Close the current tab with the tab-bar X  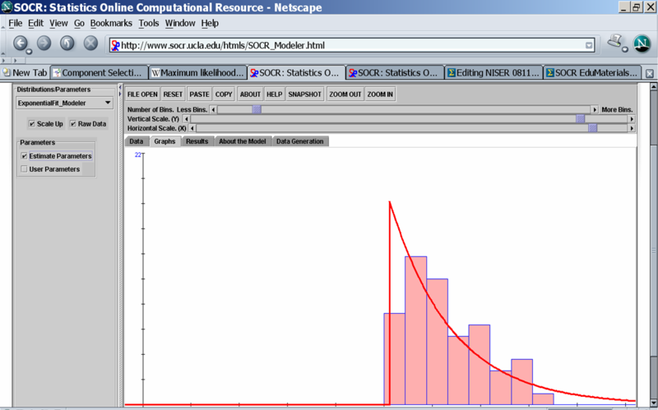tap(649, 73)
